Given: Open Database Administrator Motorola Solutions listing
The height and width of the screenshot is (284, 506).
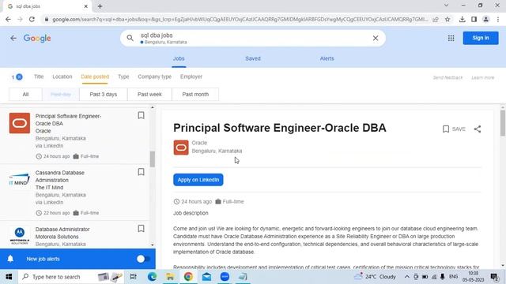Looking at the screenshot, I should 74,235.
